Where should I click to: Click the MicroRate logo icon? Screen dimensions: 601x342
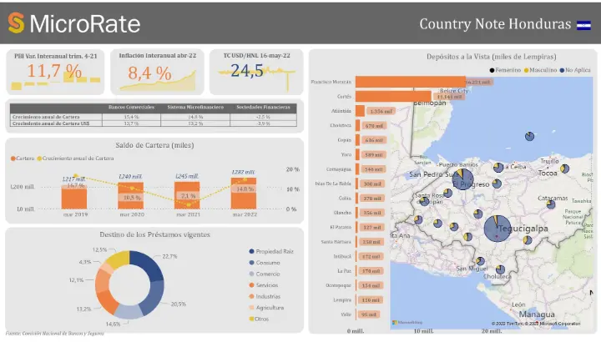pyautogui.click(x=16, y=23)
